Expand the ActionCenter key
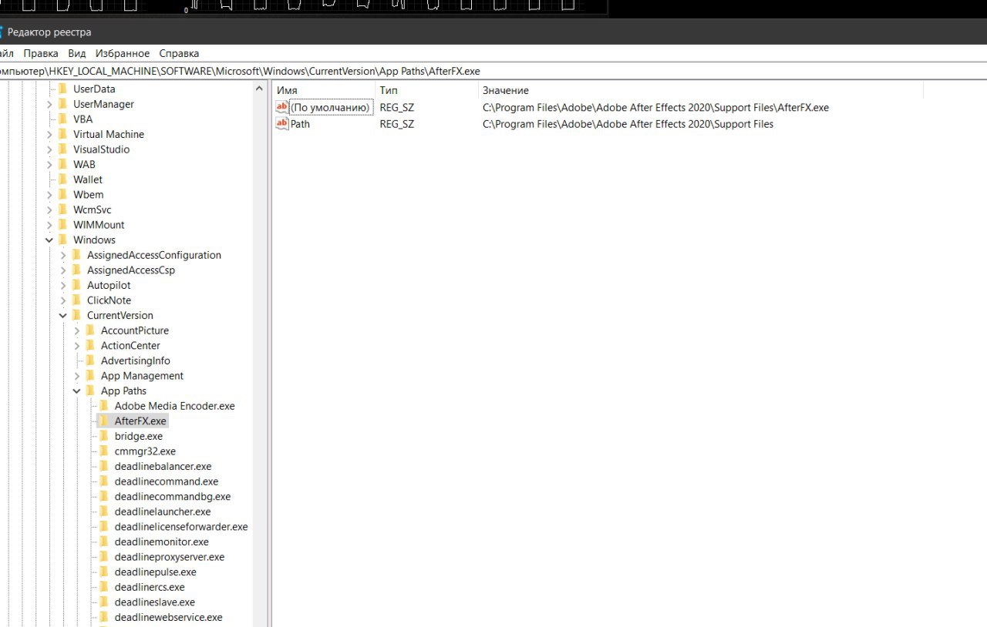The image size is (987, 627). click(x=77, y=346)
